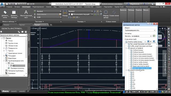Switch to the Чертеж1 document tab
The width and height of the screenshot is (171, 96).
(x=22, y=25)
